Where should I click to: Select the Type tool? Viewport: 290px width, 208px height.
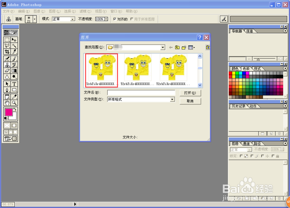(x=14, y=84)
